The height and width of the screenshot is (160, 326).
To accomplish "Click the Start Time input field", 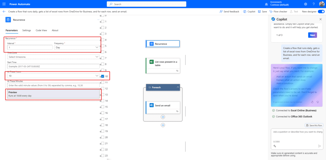I will pos(53,66).
